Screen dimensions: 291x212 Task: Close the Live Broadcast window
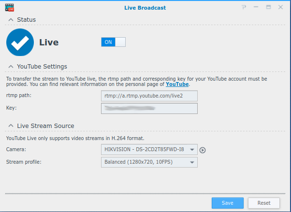[x=280, y=7]
